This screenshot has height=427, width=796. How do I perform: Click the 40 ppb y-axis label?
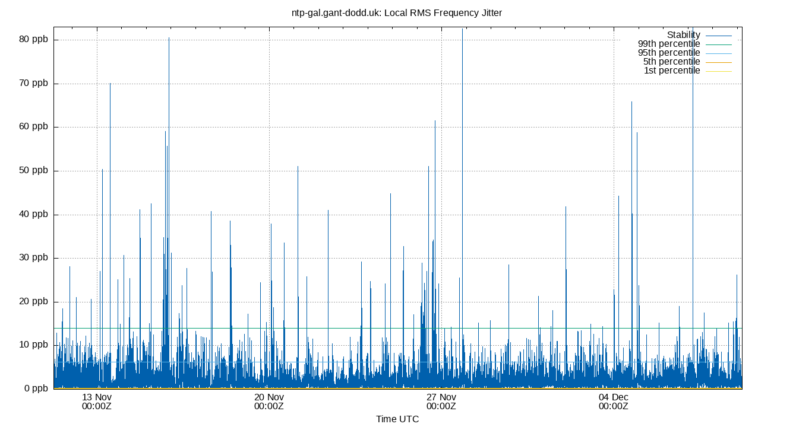33,214
